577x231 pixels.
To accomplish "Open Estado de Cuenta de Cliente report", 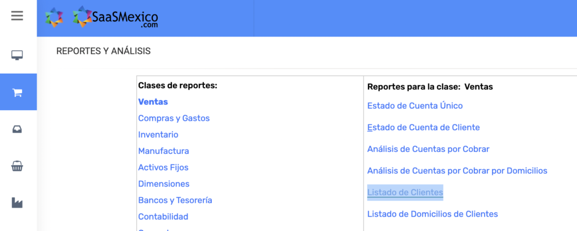I will [423, 127].
